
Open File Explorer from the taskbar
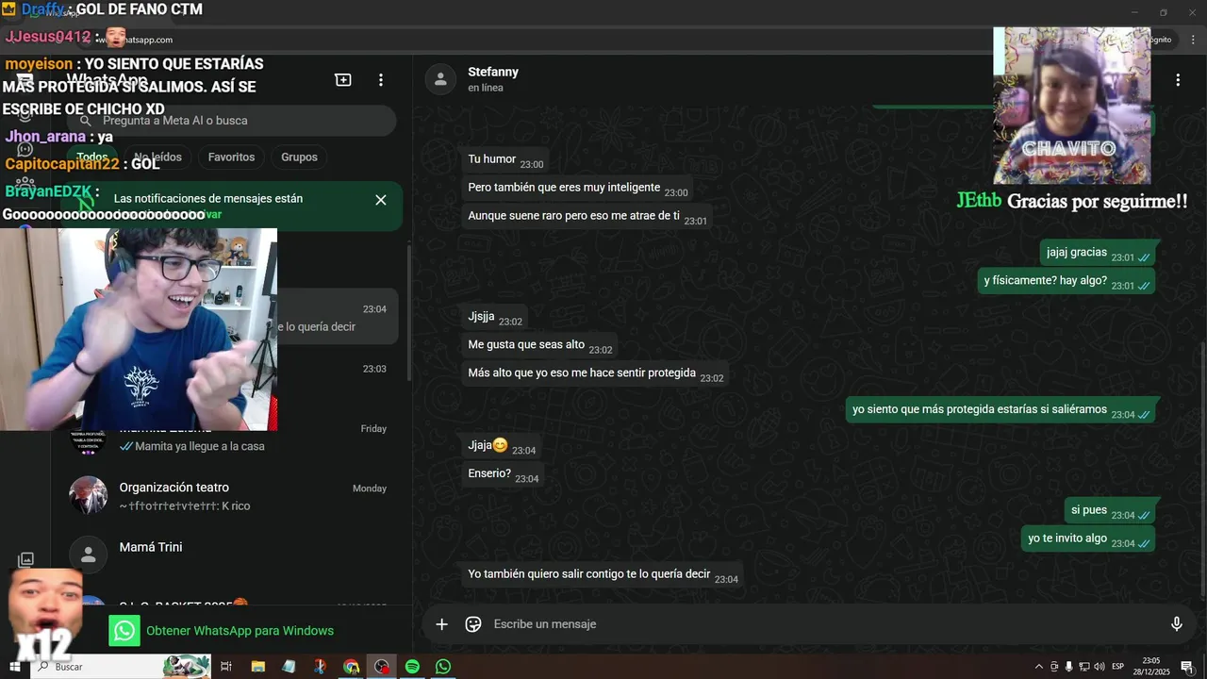pos(257,667)
